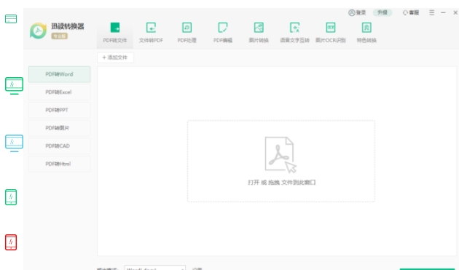The width and height of the screenshot is (459, 270).
Task: Expand the output format Word dropdown
Action: pos(155,268)
